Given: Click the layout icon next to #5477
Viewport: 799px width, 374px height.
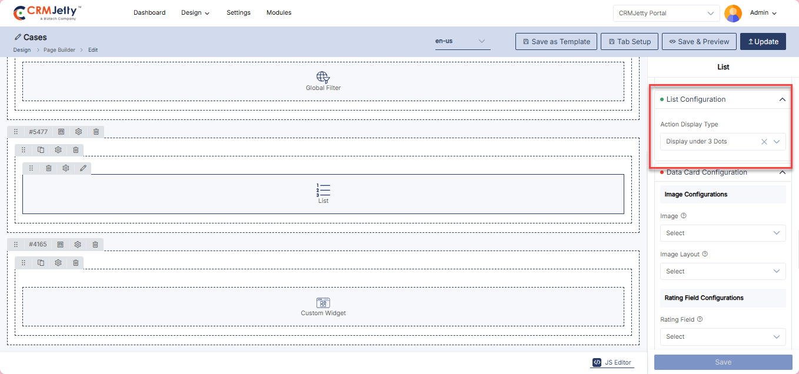Looking at the screenshot, I should tap(61, 132).
